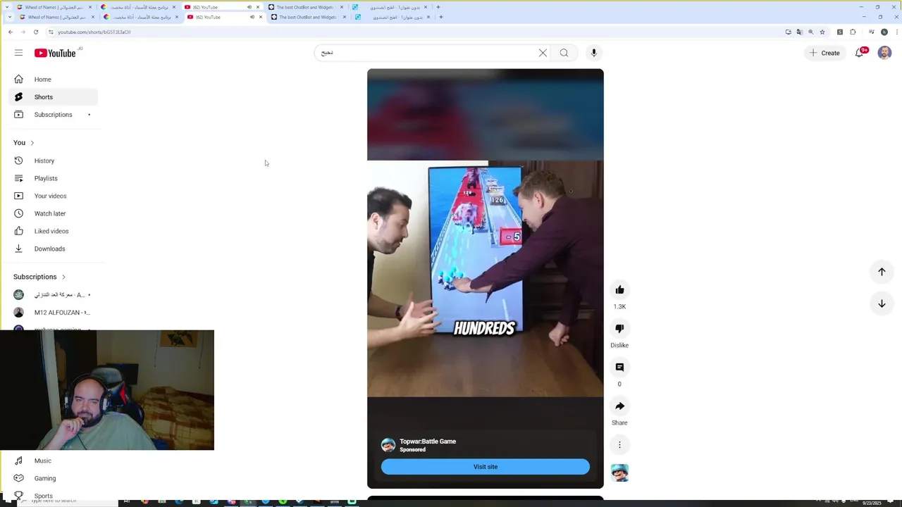This screenshot has width=902, height=507.
Task: Click the webcam overlay video
Action: point(107,390)
